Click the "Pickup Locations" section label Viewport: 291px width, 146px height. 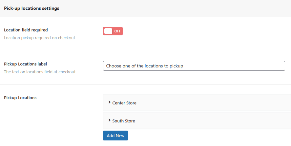click(x=20, y=98)
